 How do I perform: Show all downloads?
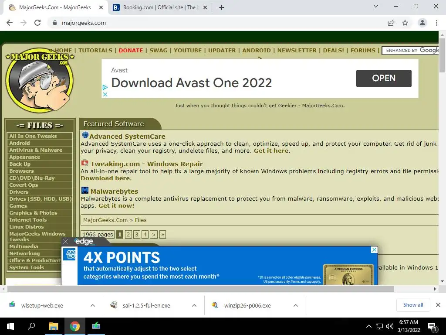tap(413, 305)
